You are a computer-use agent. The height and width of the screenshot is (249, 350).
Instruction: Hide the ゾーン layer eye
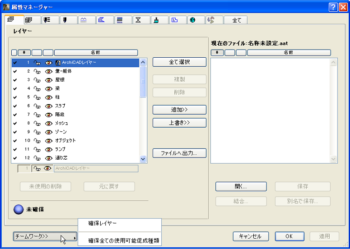[x=49, y=133]
